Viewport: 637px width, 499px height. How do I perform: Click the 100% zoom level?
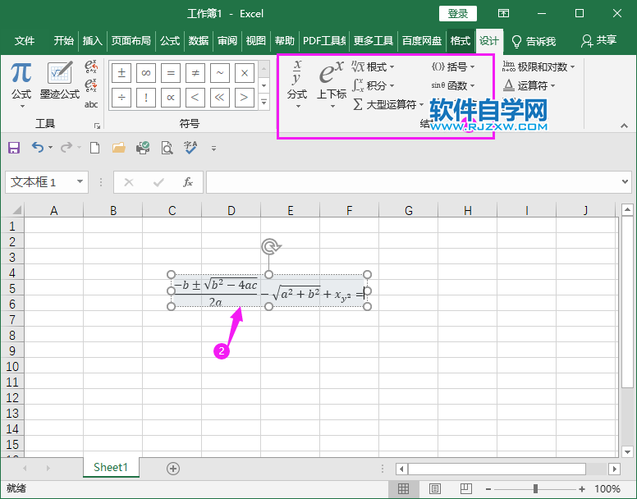click(x=607, y=489)
